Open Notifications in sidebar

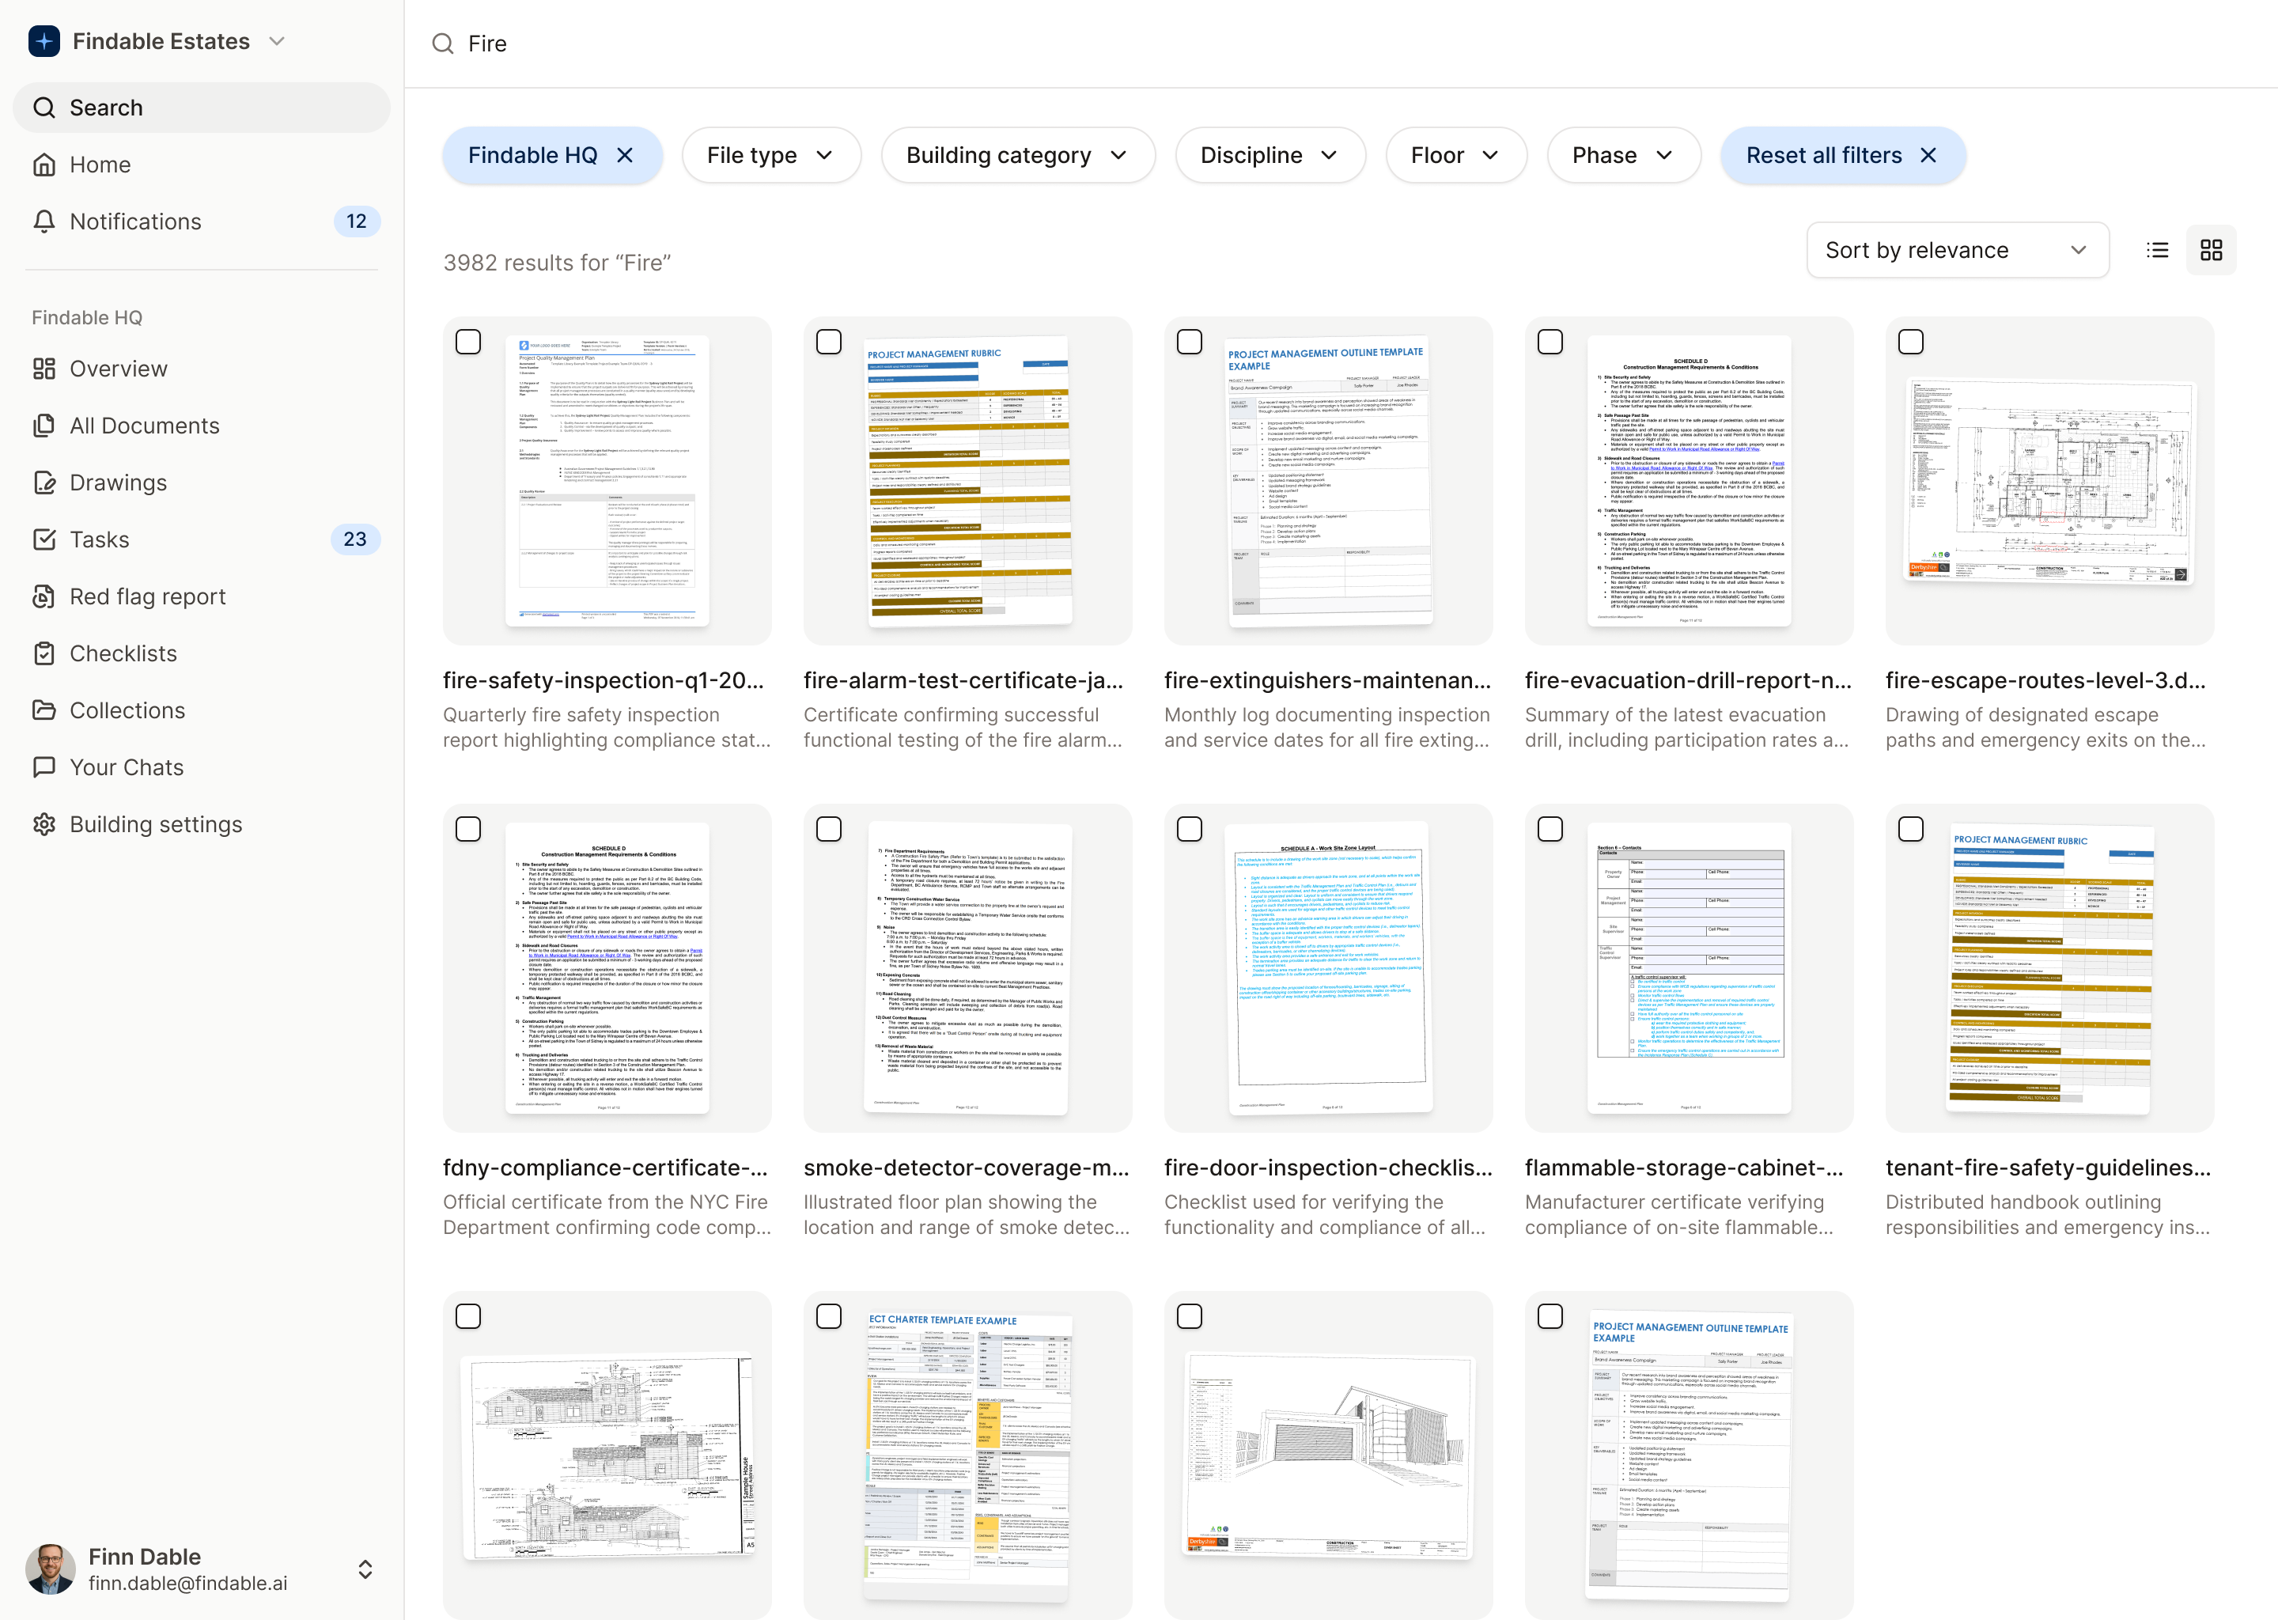202,221
